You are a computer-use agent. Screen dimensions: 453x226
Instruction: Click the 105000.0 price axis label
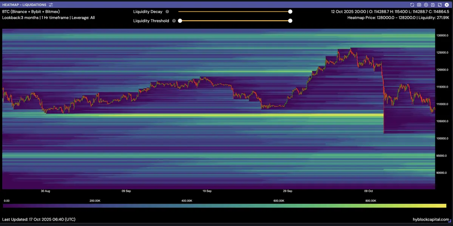point(442,121)
